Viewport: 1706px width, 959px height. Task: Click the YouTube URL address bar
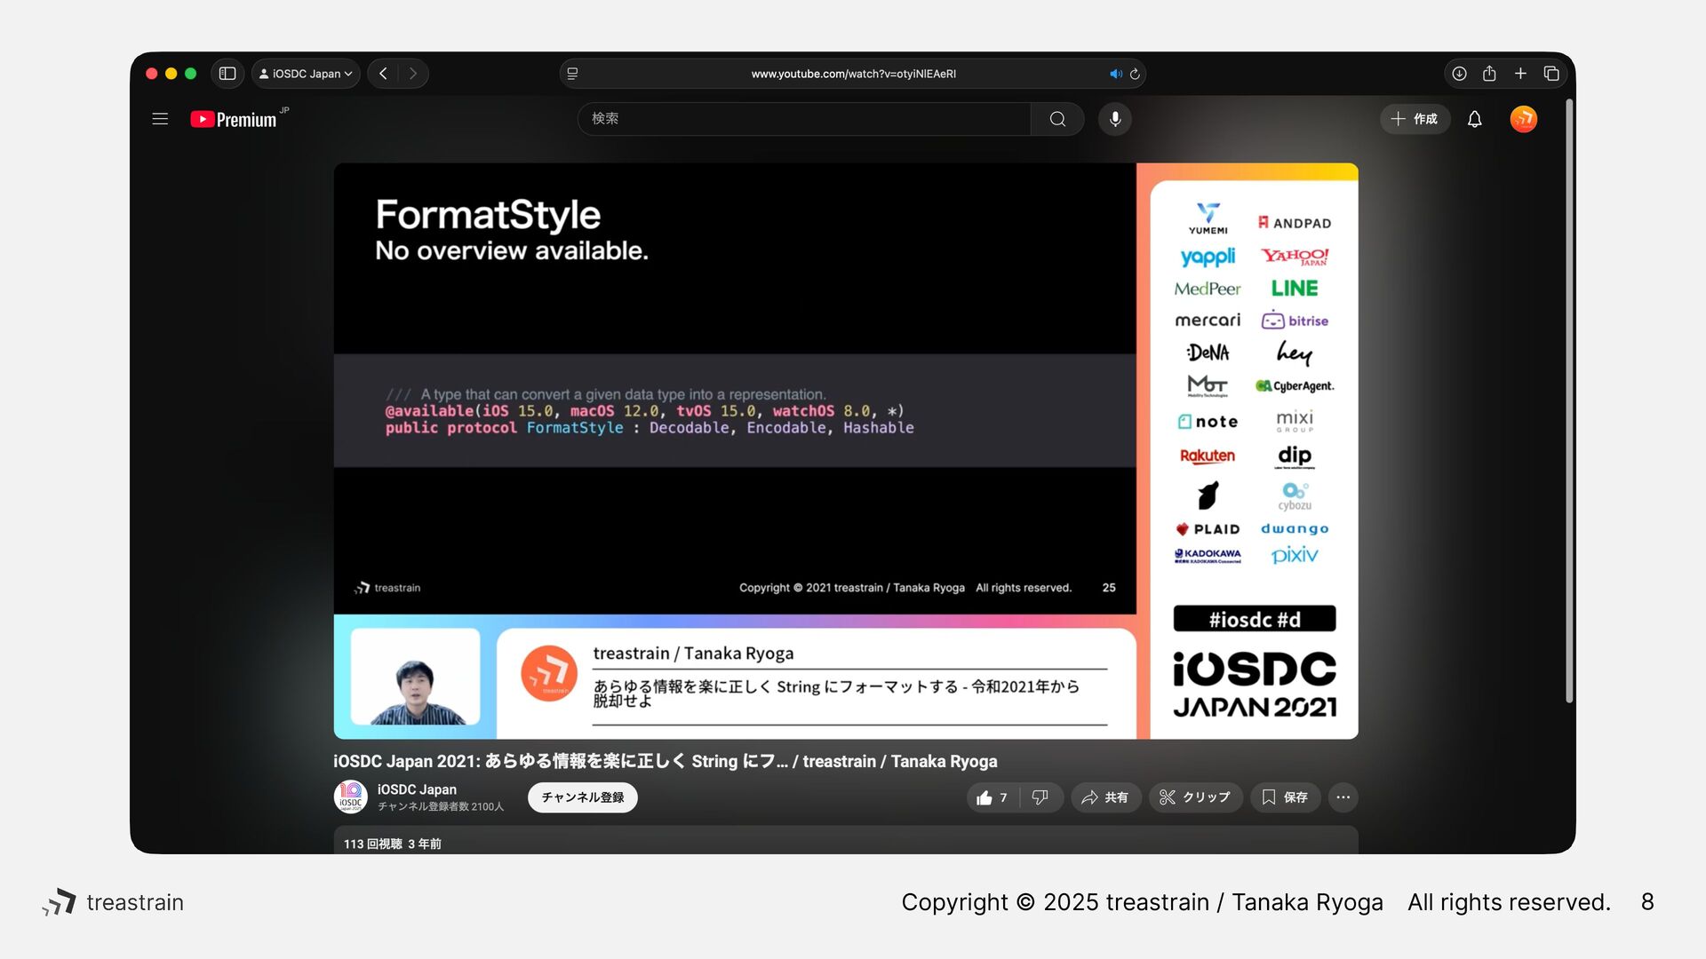853,74
